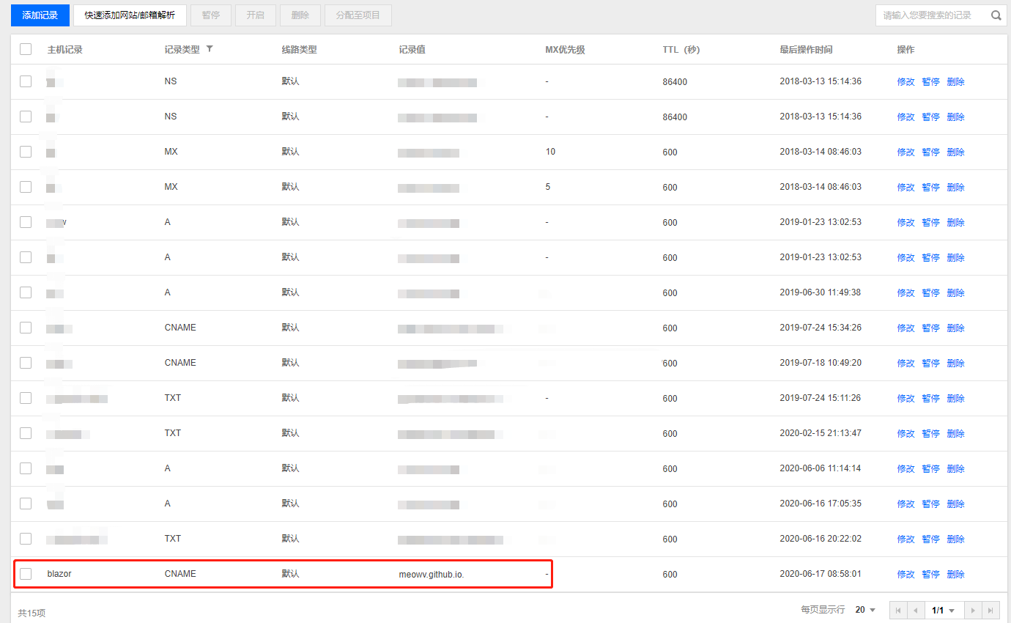Image resolution: width=1011 pixels, height=623 pixels.
Task: Click 删除 for the blazor record
Action: click(x=956, y=575)
